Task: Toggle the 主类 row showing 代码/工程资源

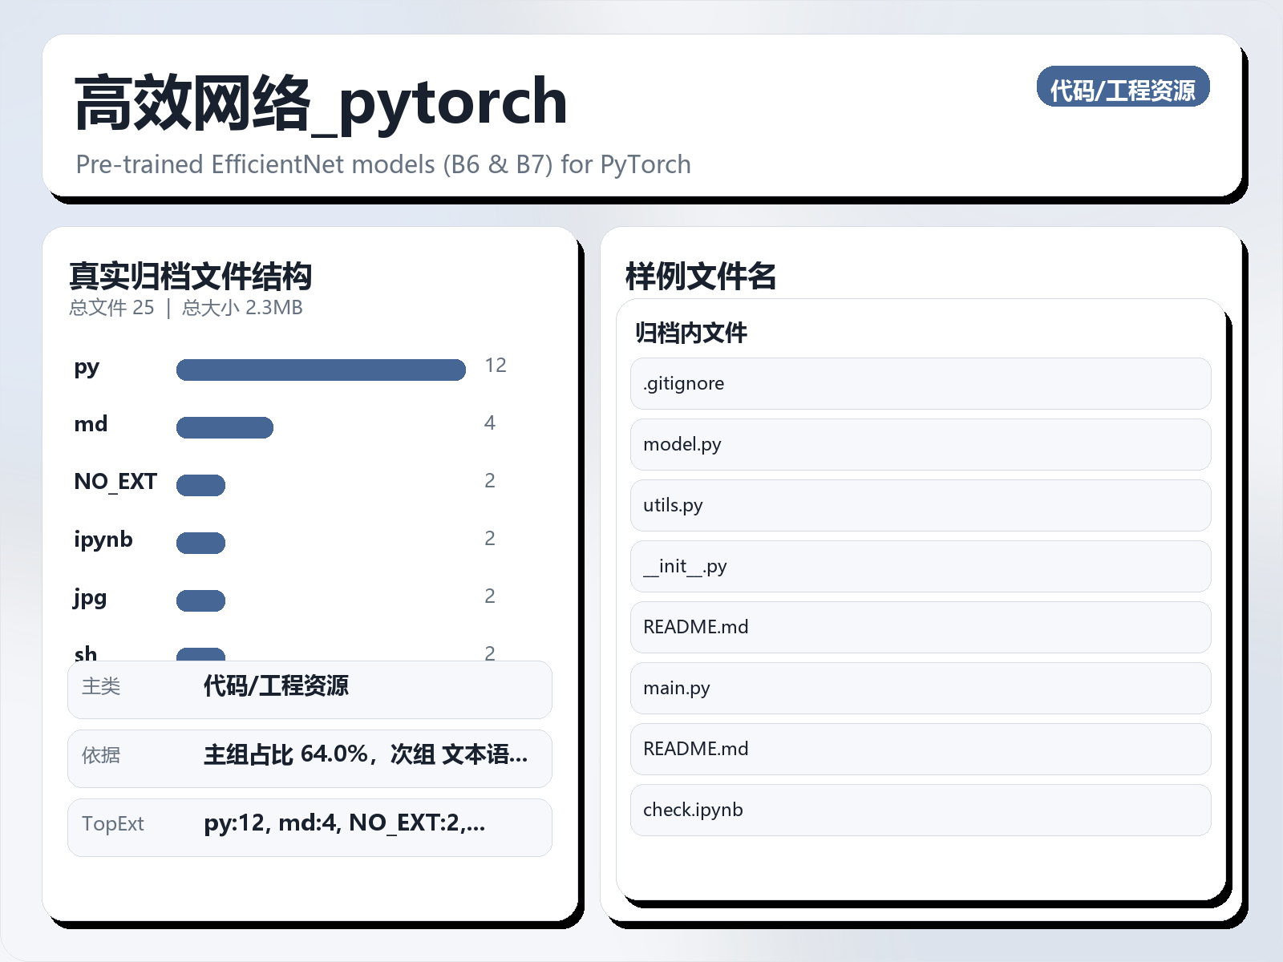Action: (x=309, y=689)
